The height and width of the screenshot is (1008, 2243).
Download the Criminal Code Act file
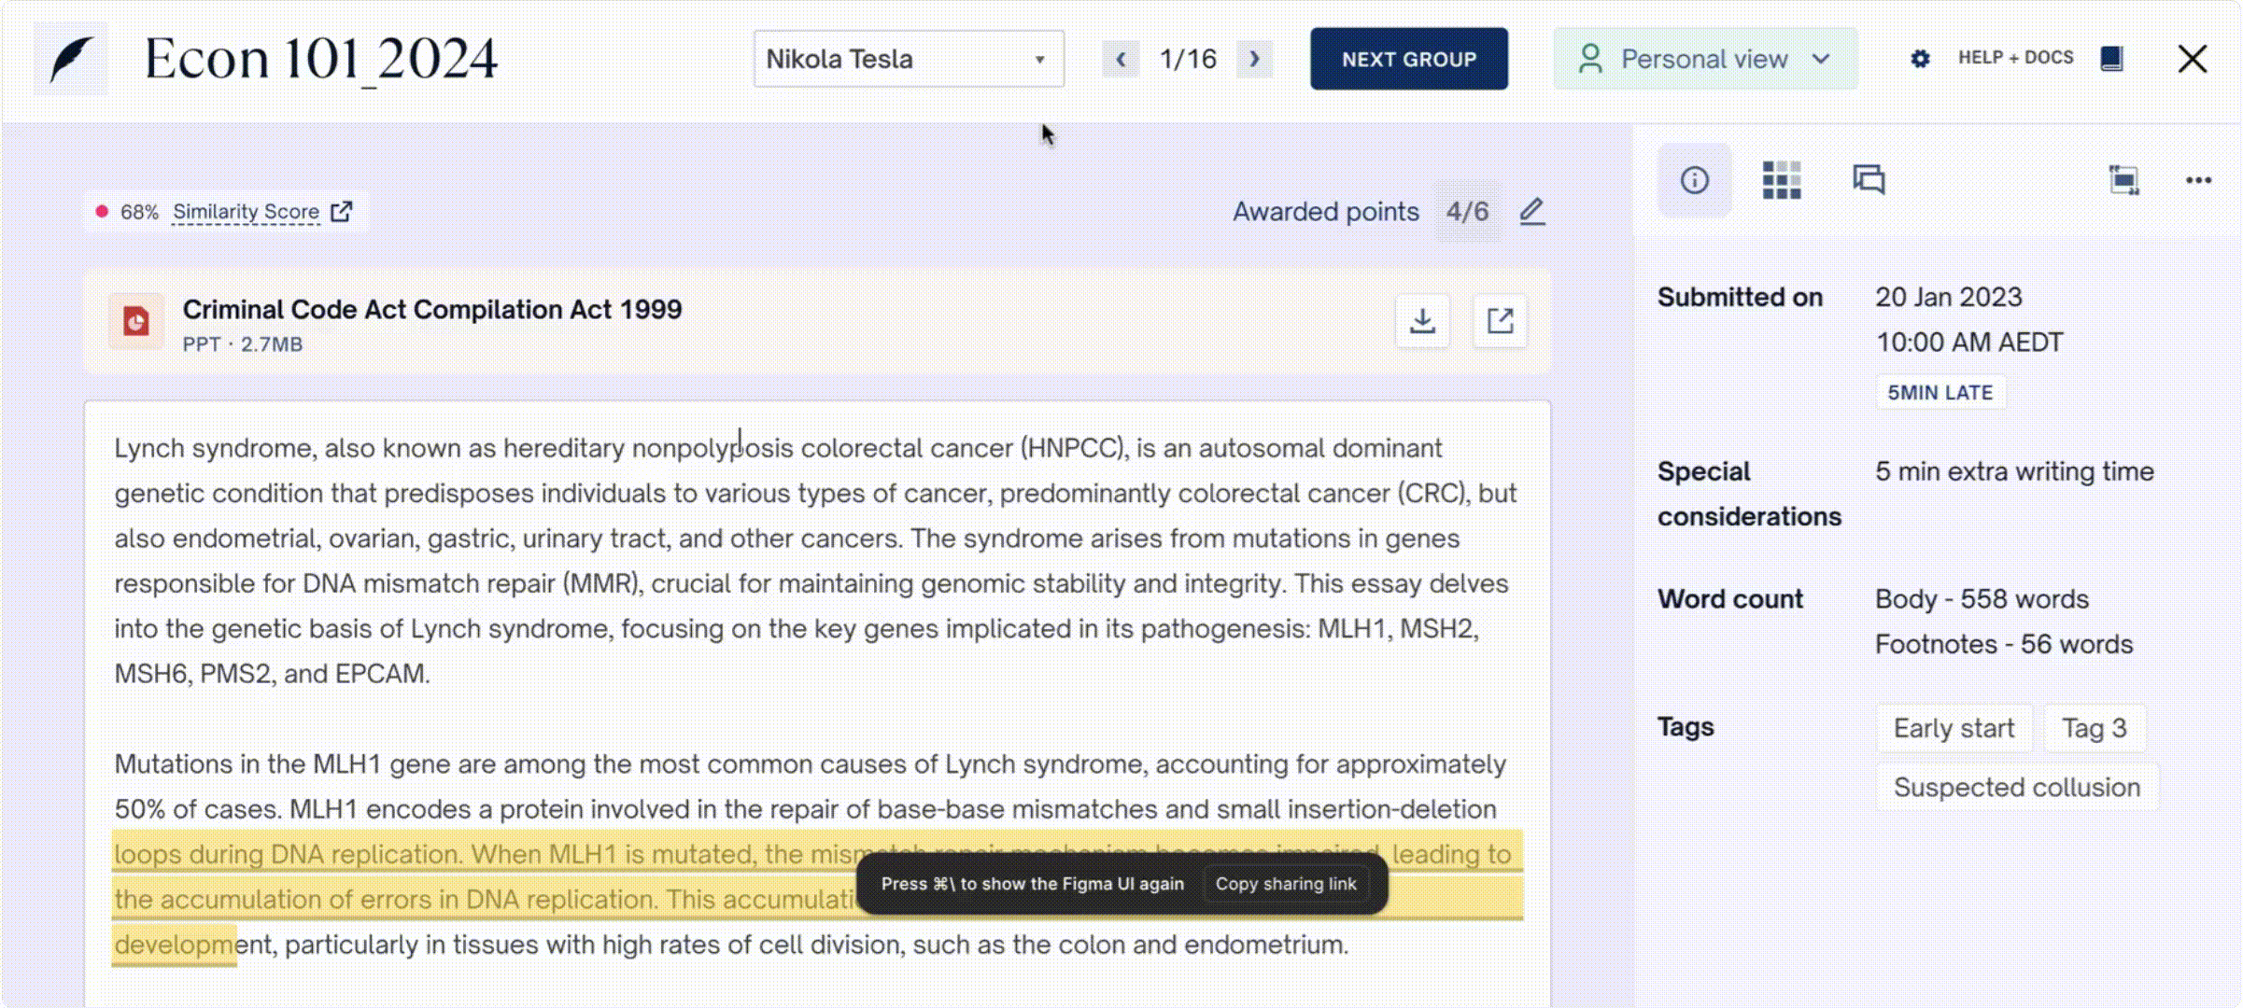[x=1422, y=321]
